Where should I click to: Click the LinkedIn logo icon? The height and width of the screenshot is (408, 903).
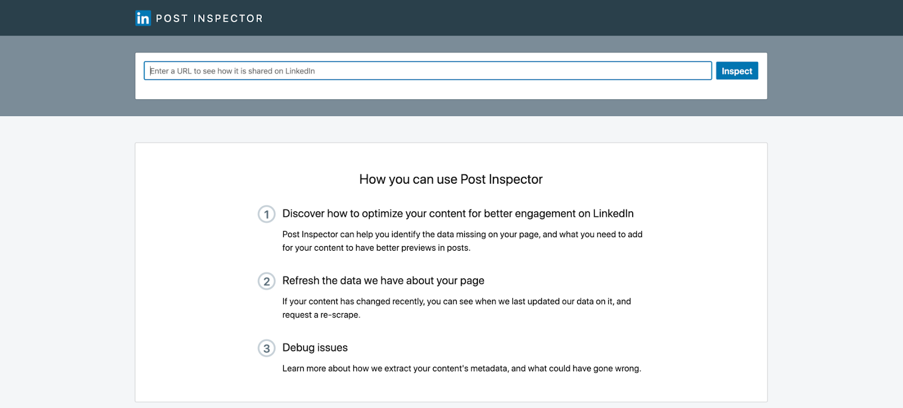[143, 18]
